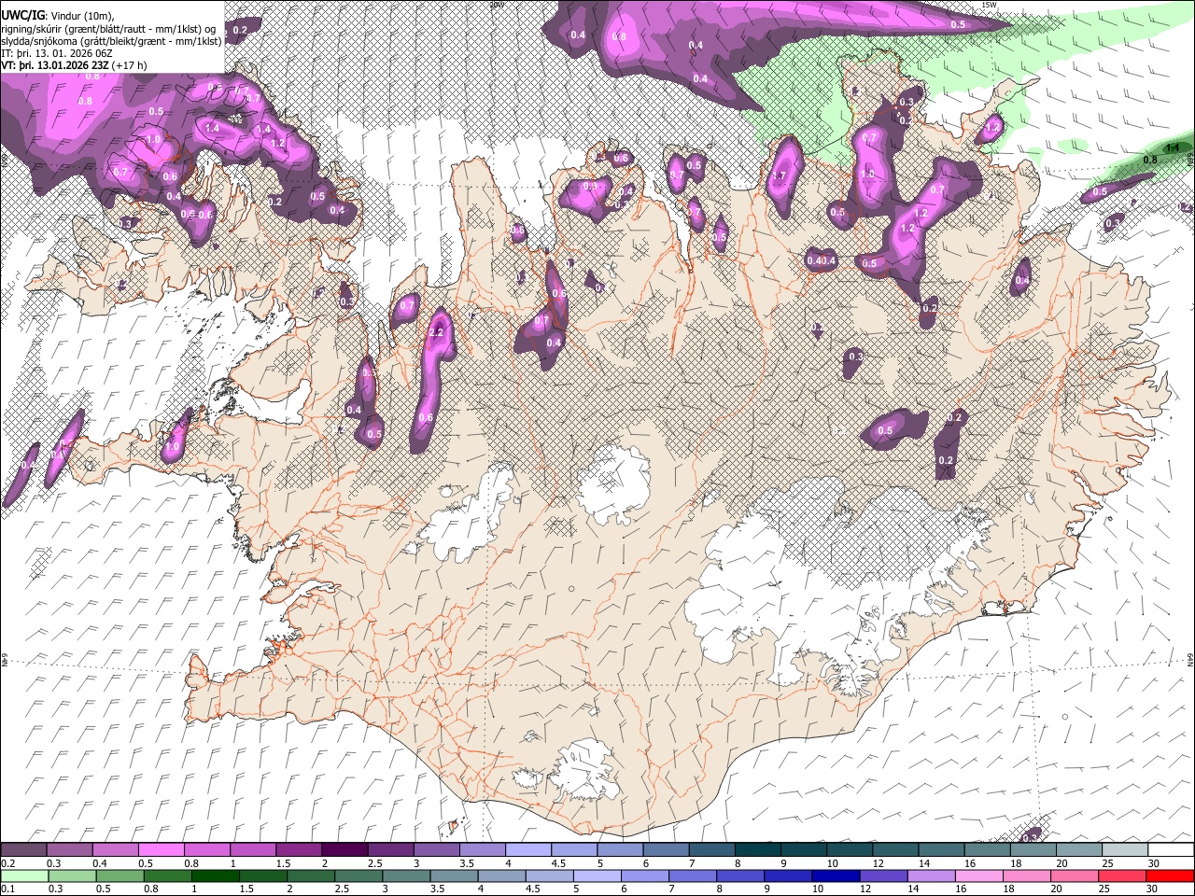Pick the upper-scale swatch between 0.2 and 0.3

[23, 850]
